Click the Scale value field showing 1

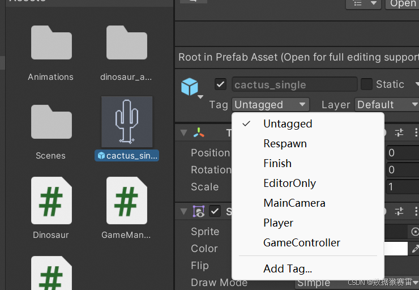(x=403, y=187)
